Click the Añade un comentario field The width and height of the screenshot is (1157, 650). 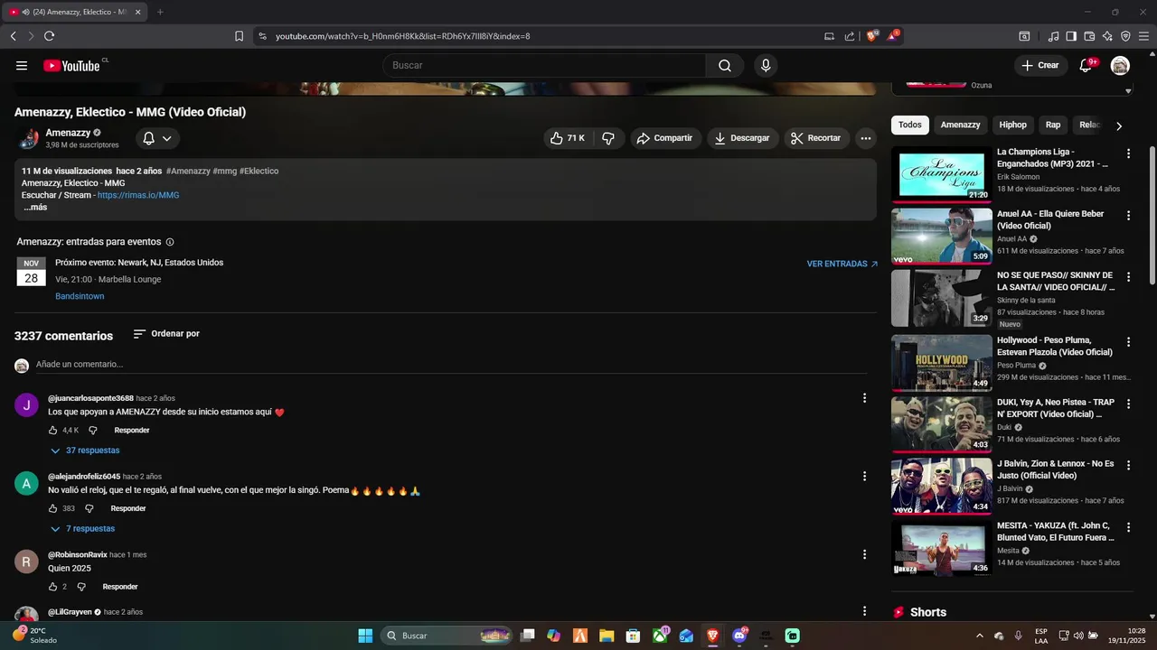(451, 365)
